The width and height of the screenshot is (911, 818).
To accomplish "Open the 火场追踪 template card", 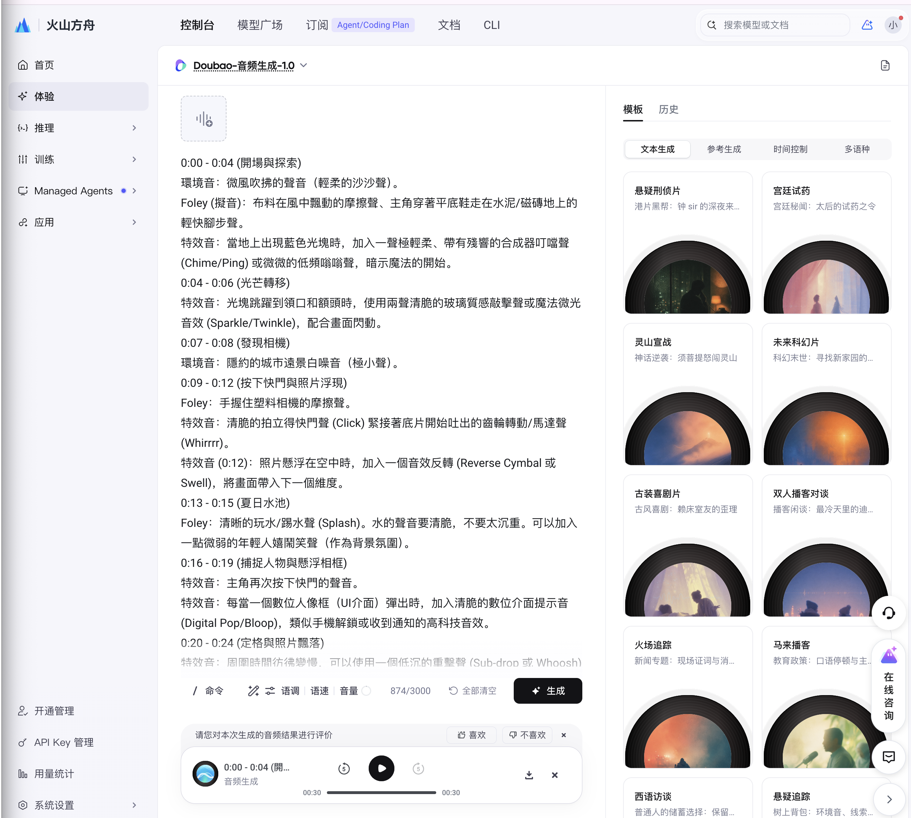I will (688, 698).
